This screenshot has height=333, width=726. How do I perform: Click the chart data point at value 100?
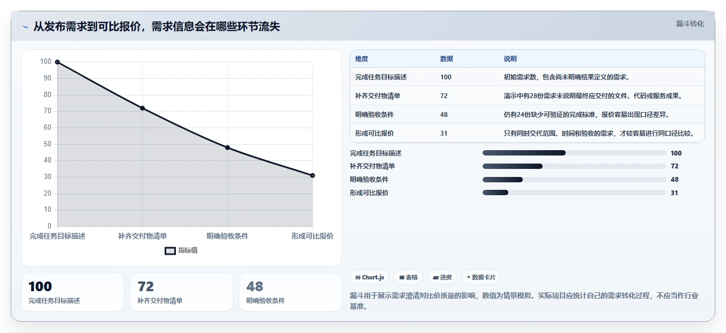pyautogui.click(x=57, y=62)
